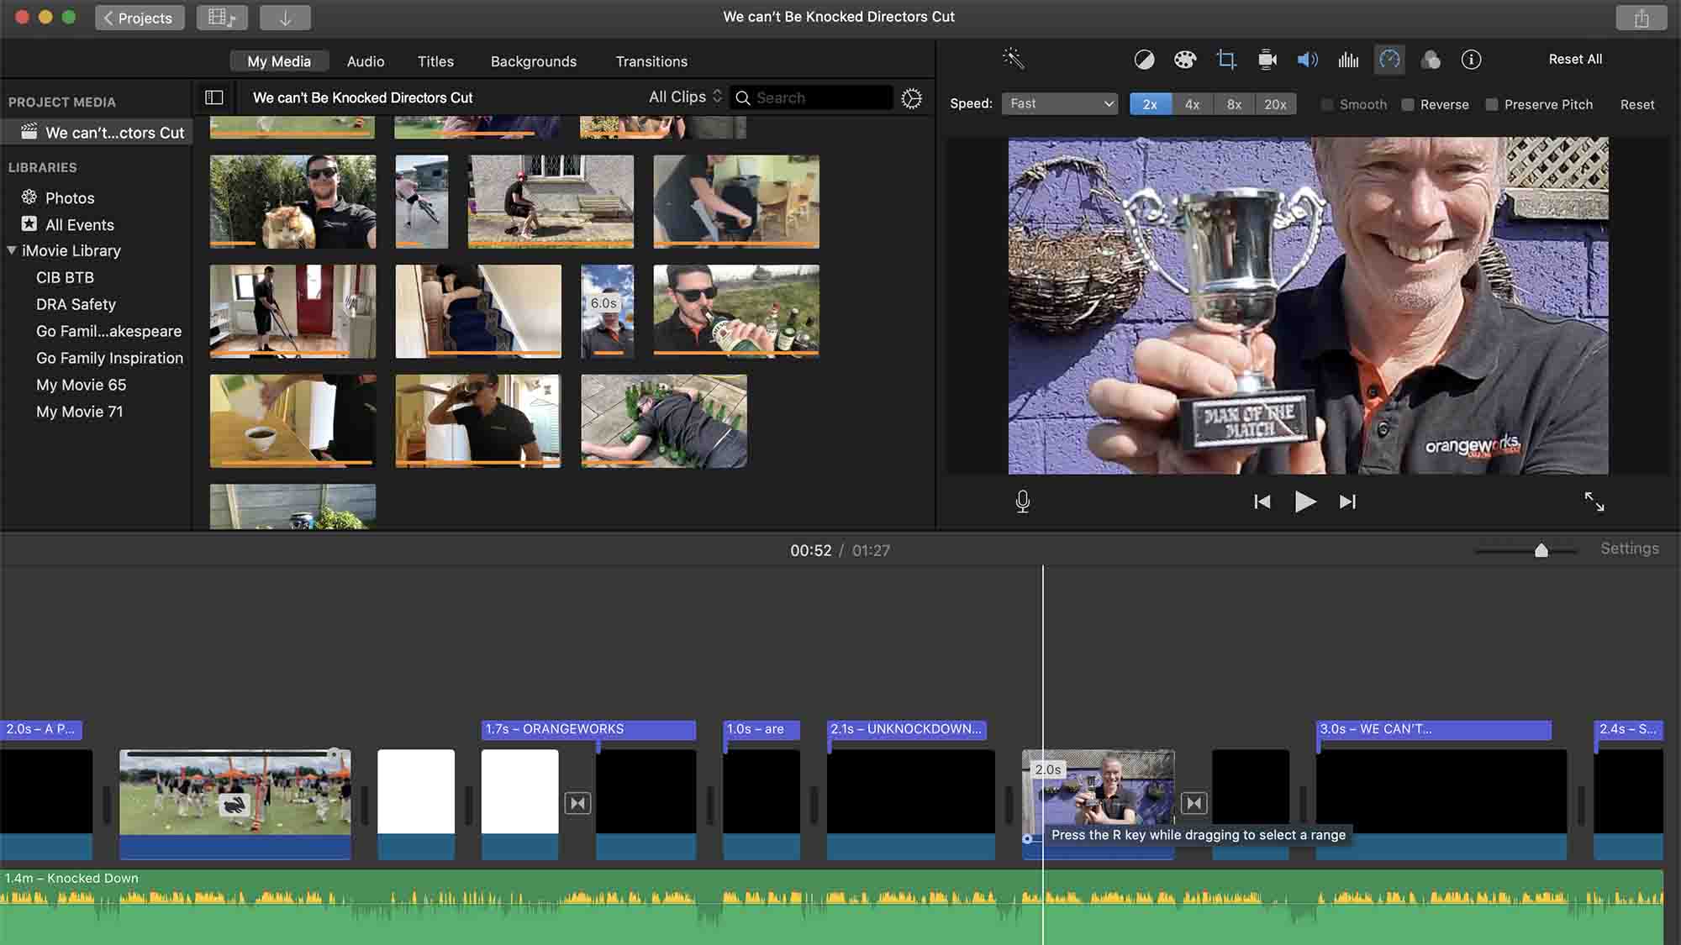Switch to the Transitions tab
The image size is (1681, 945).
pos(651,60)
